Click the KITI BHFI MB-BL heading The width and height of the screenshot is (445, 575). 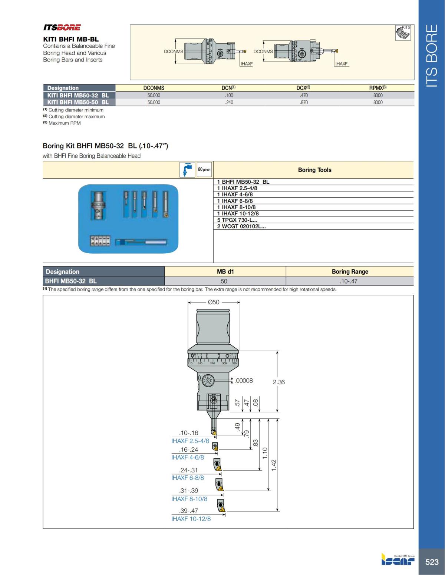(x=71, y=39)
